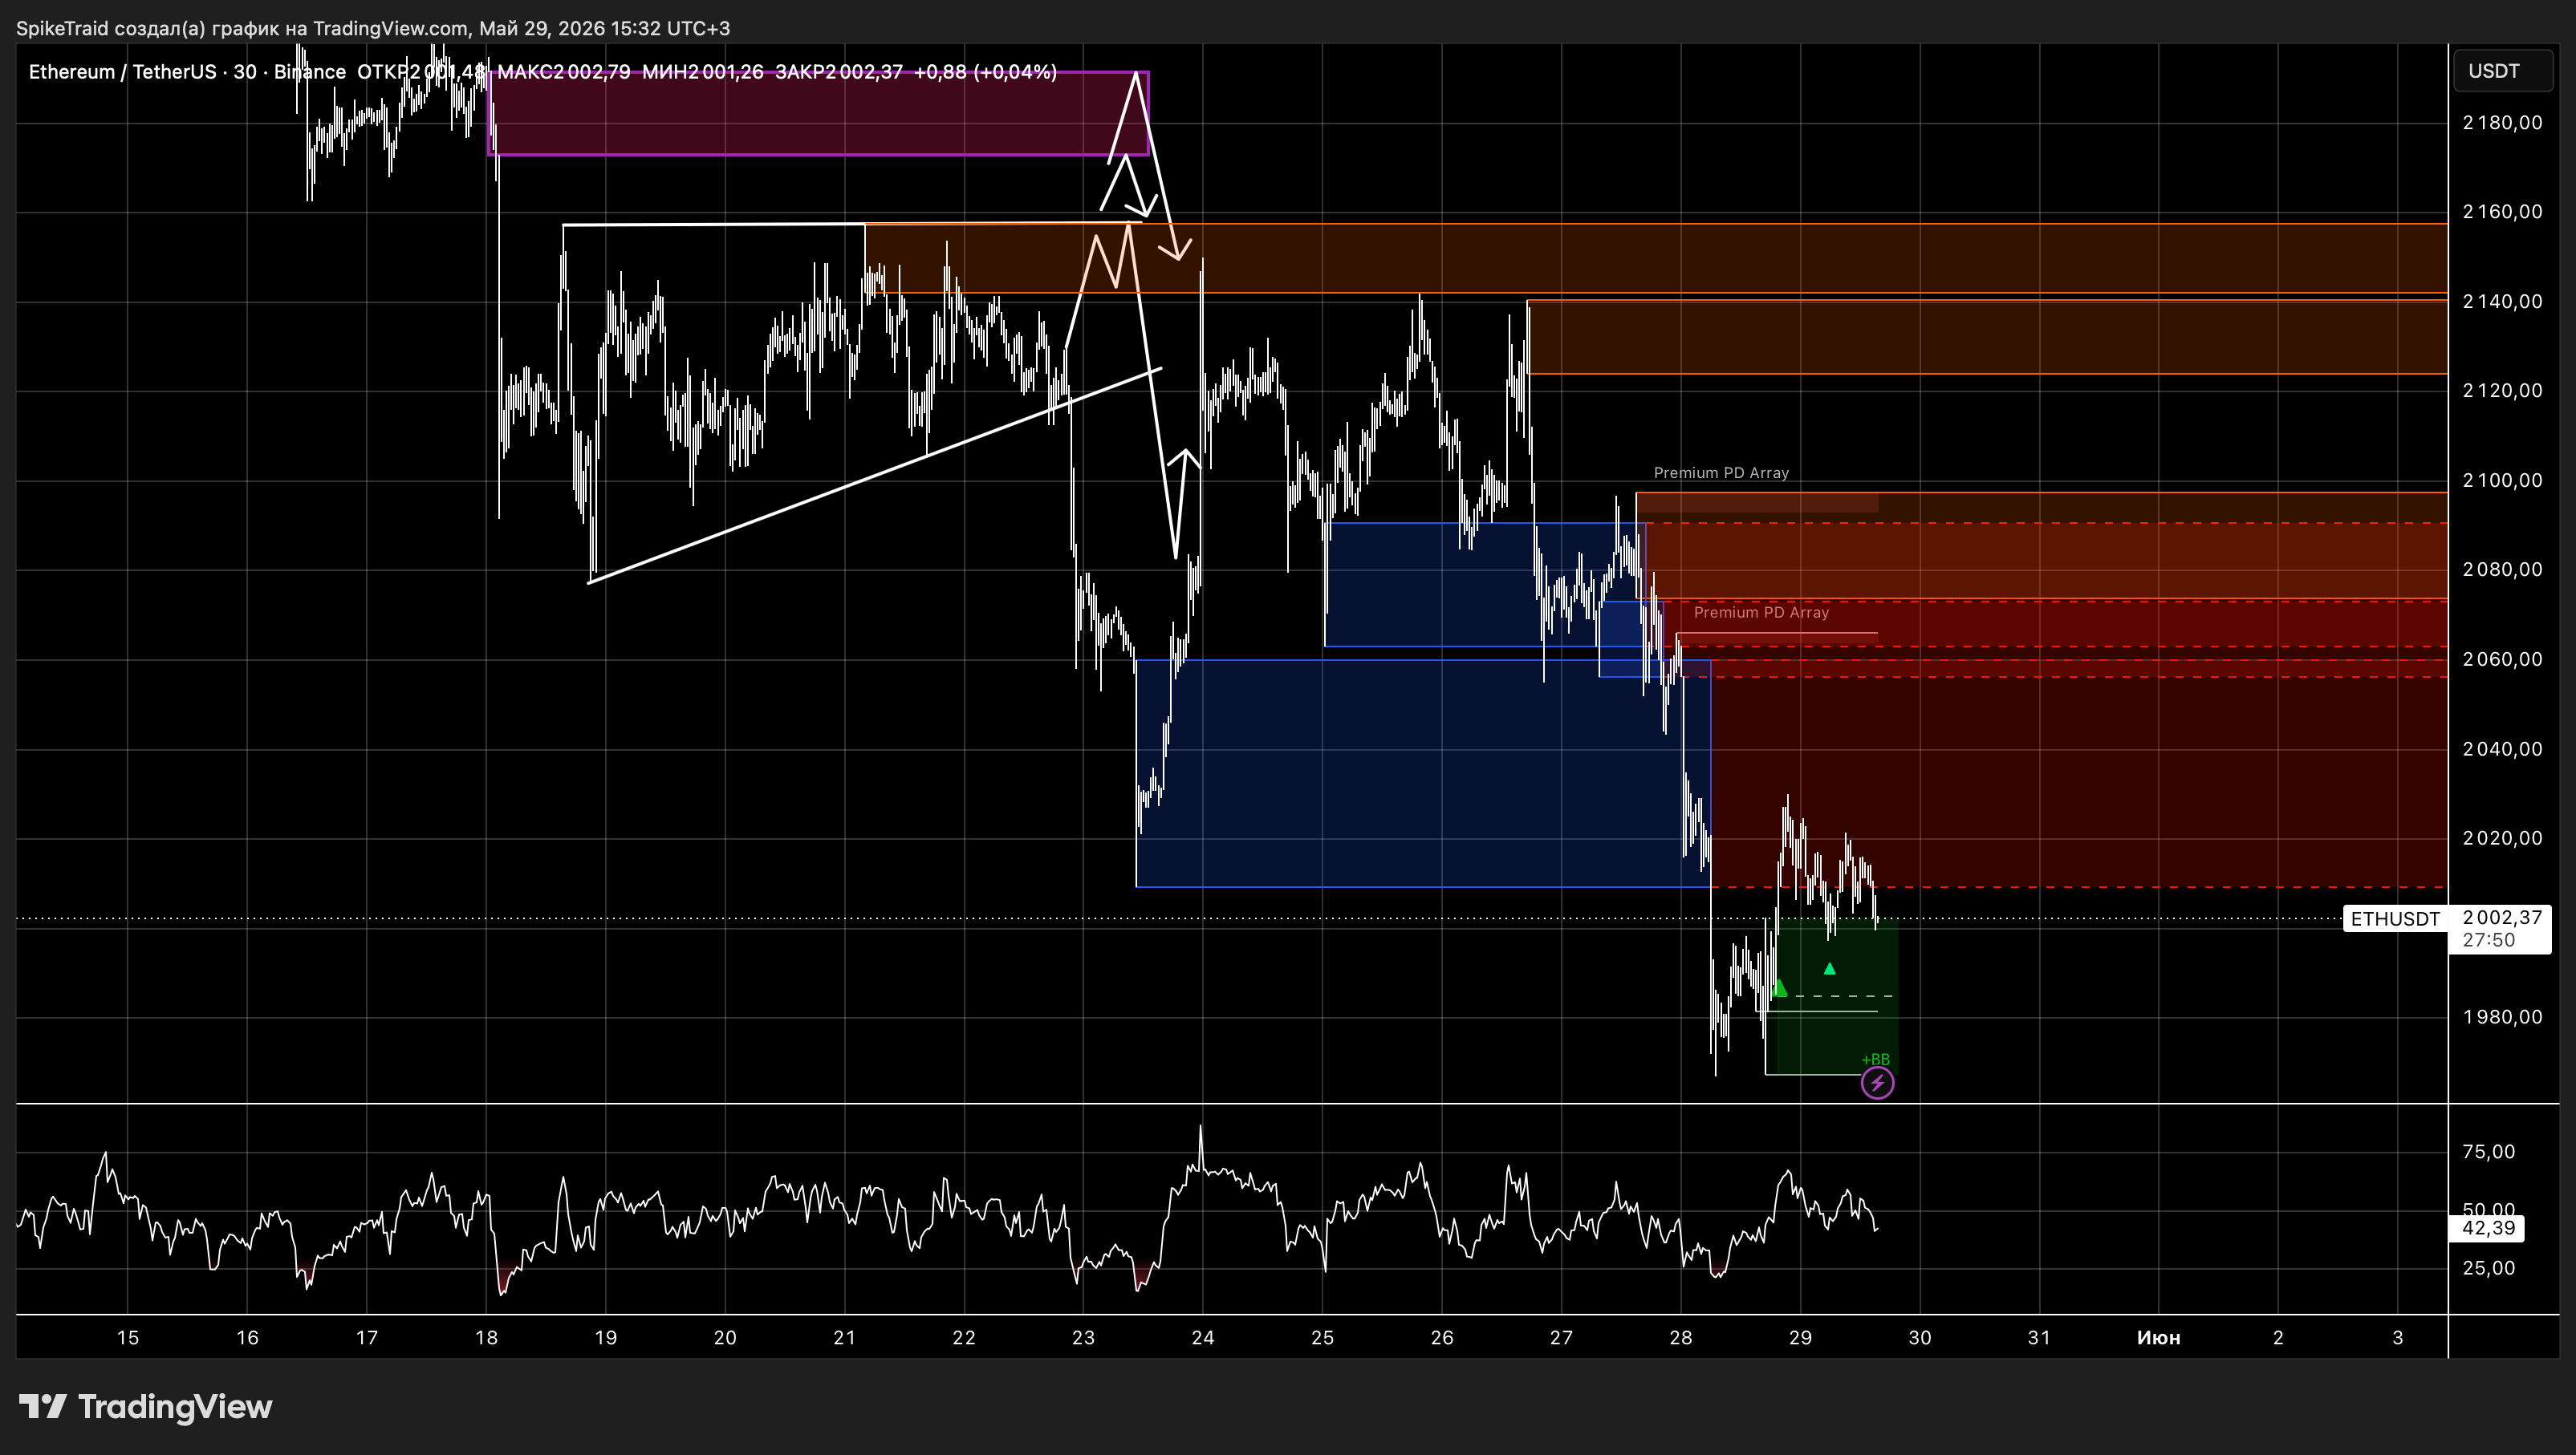Click the 75,00 RSI scale label
This screenshot has height=1455, width=2576.
coord(2488,1151)
